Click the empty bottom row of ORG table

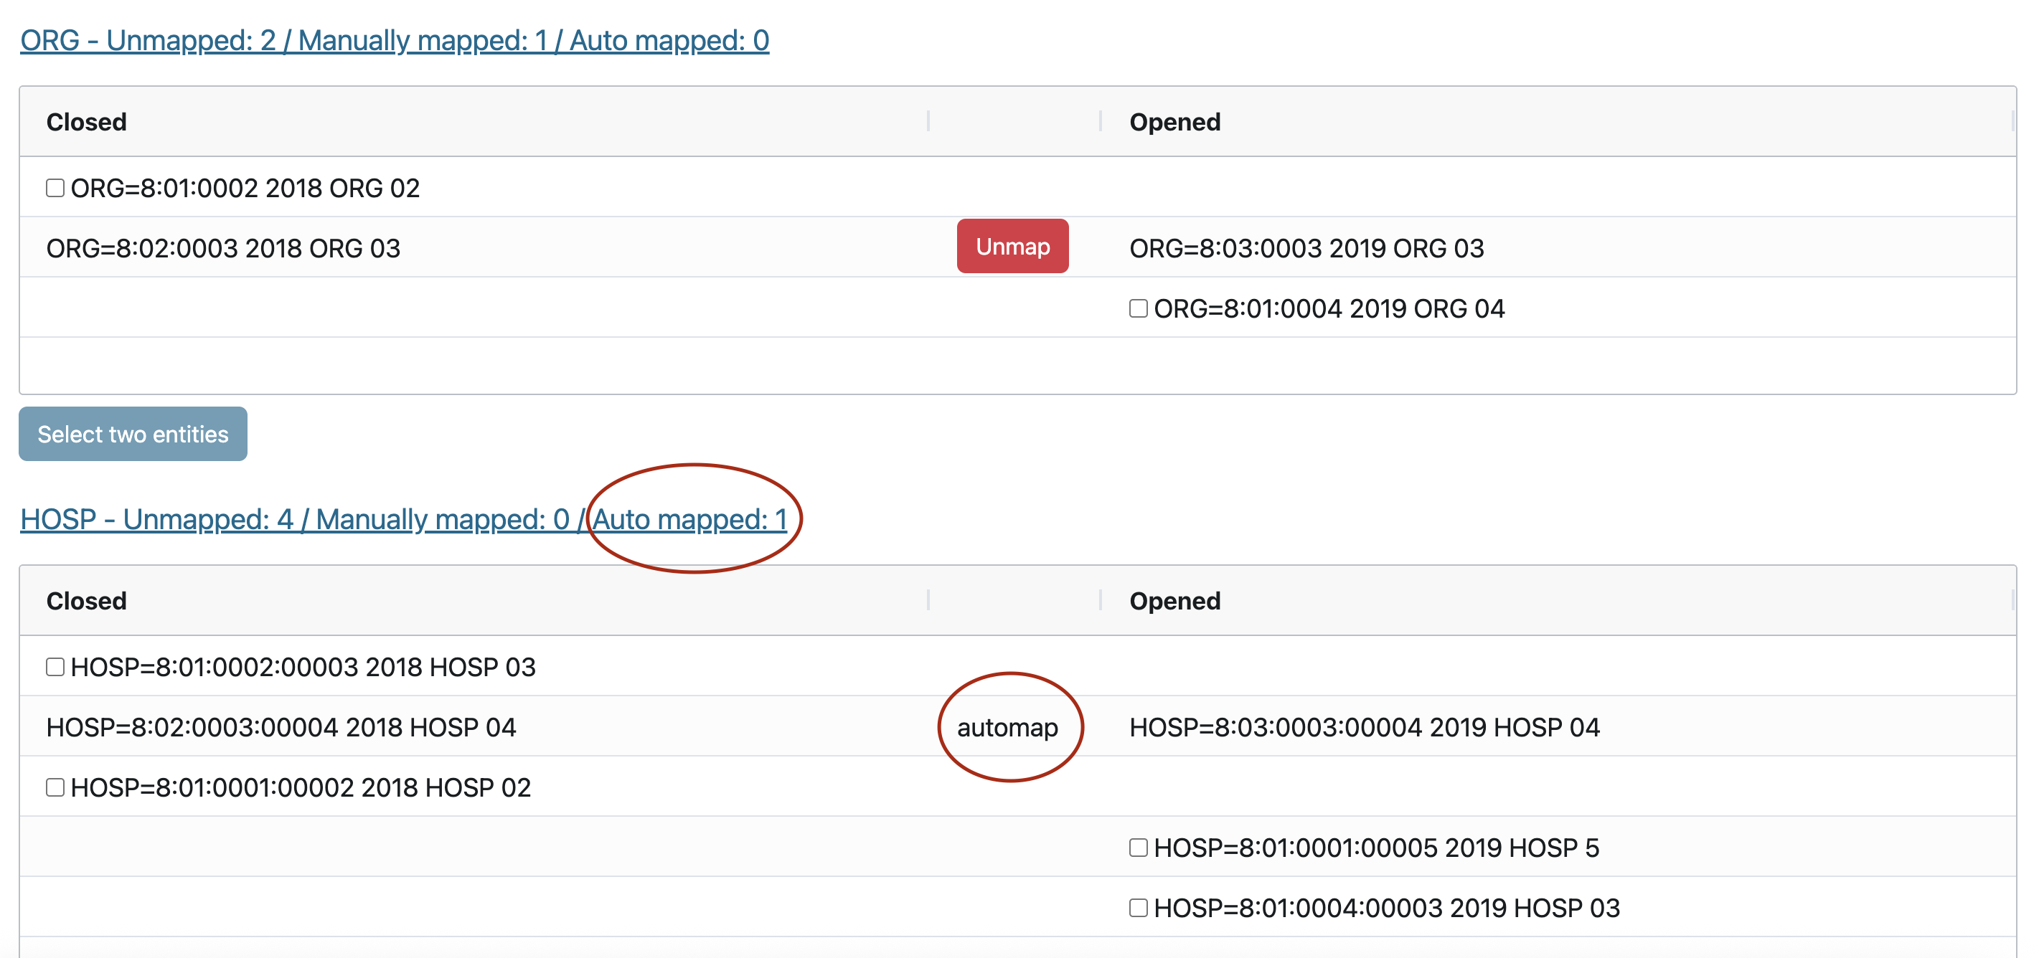1017,366
